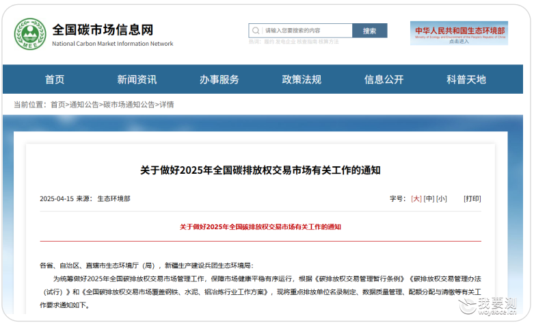Open the 首页 navigation tab

click(x=55, y=79)
